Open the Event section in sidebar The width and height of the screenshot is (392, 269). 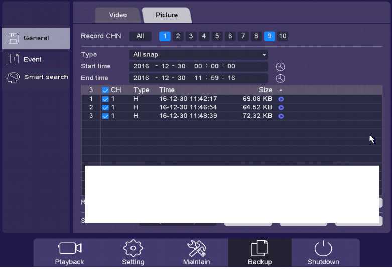pyautogui.click(x=32, y=59)
